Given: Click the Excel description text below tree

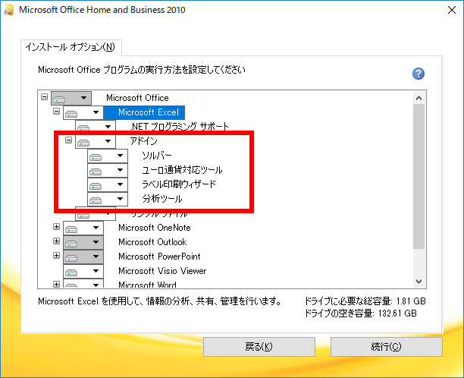Looking at the screenshot, I should point(159,301).
